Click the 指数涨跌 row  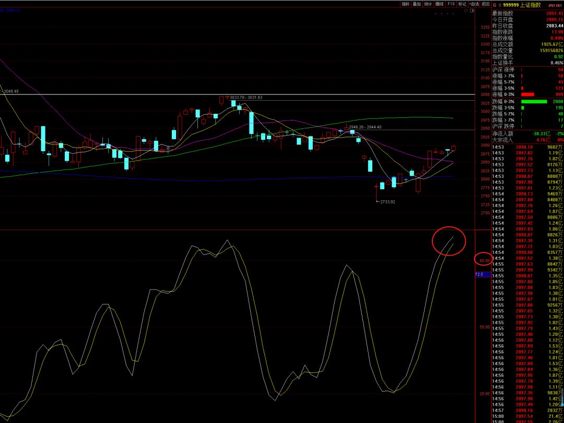point(527,32)
